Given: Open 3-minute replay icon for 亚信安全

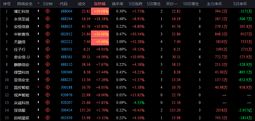Looking at the screenshot, I should (48, 79).
